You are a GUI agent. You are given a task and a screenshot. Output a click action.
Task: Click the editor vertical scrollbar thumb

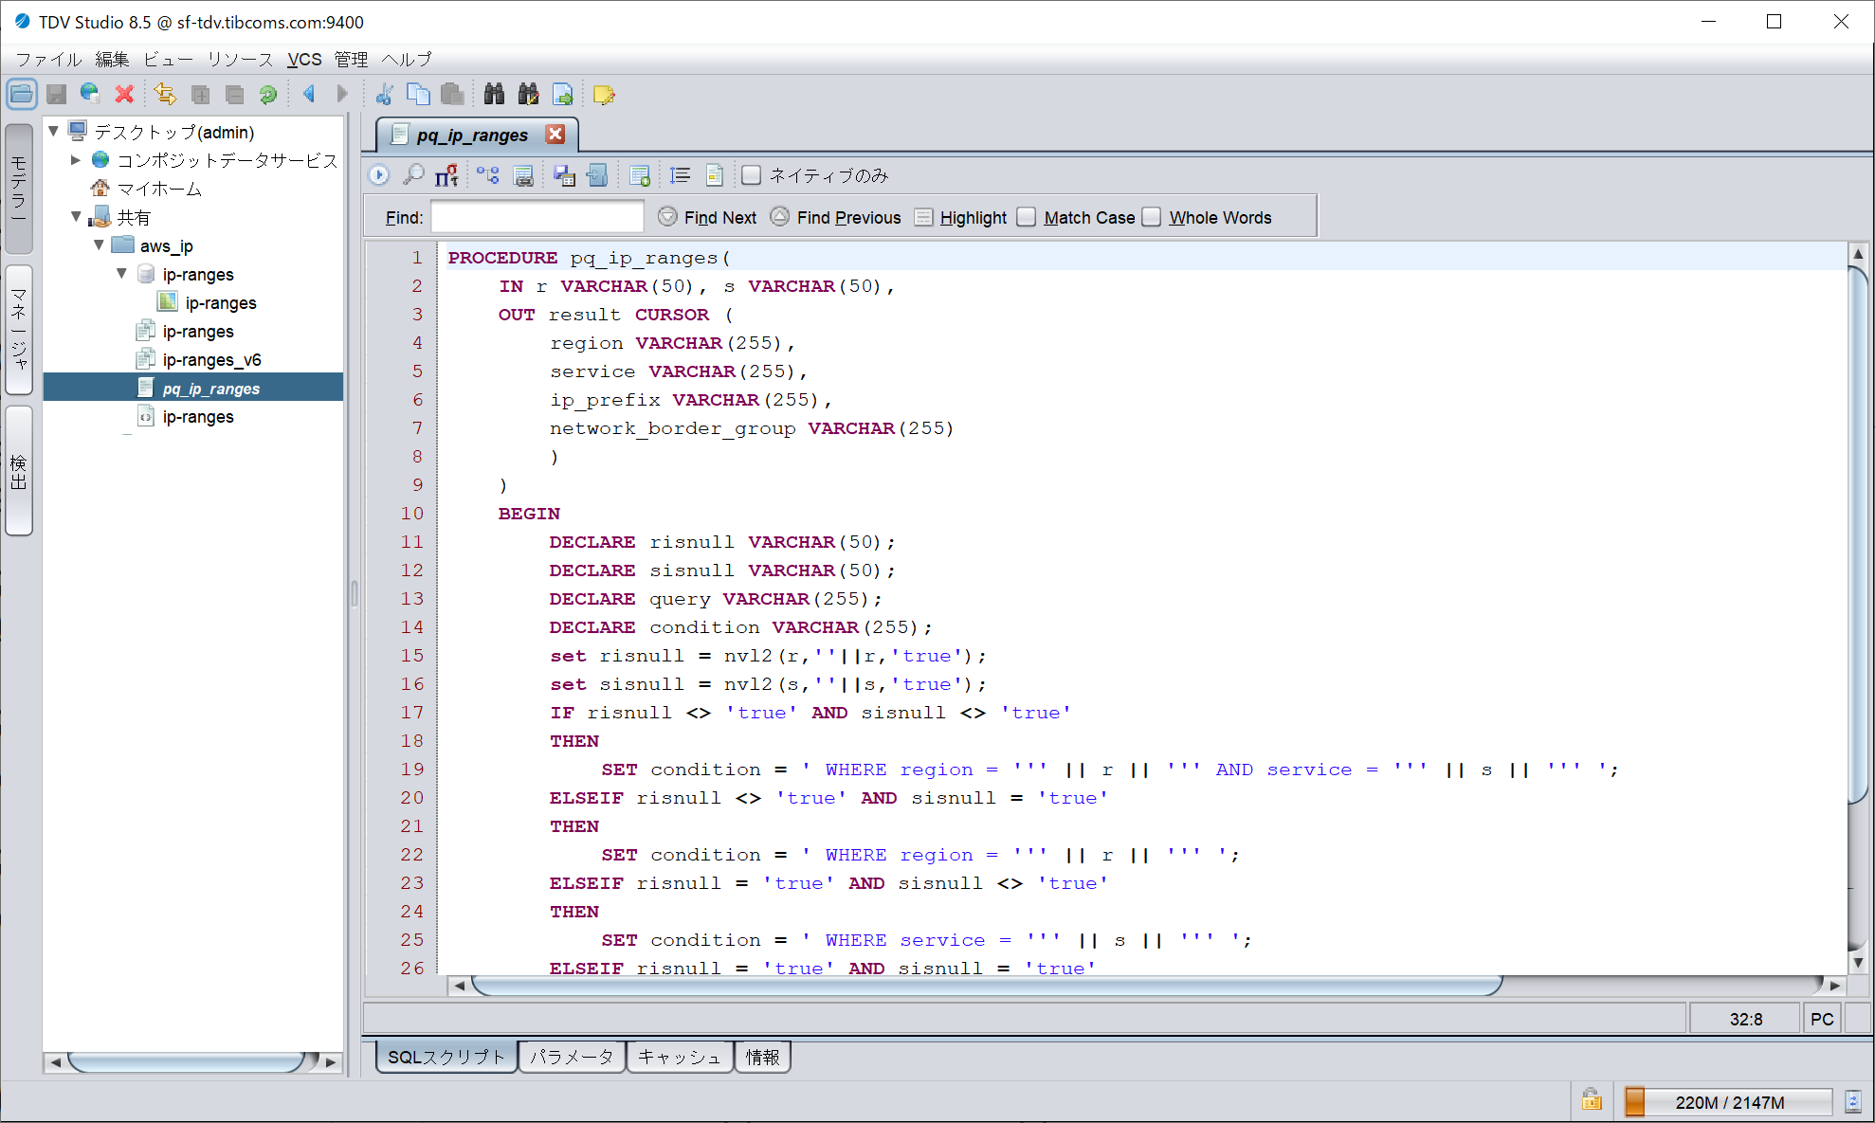pyautogui.click(x=1859, y=534)
